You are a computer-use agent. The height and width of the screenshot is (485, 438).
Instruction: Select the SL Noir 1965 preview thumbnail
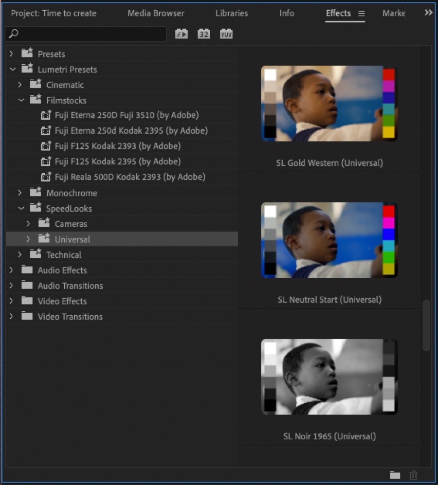pyautogui.click(x=329, y=377)
